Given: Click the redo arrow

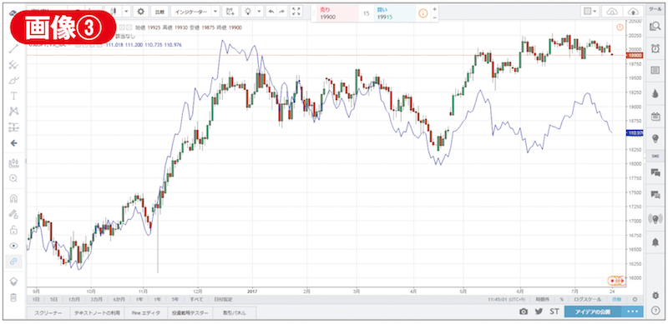Looking at the screenshot, I should pyautogui.click(x=281, y=12).
